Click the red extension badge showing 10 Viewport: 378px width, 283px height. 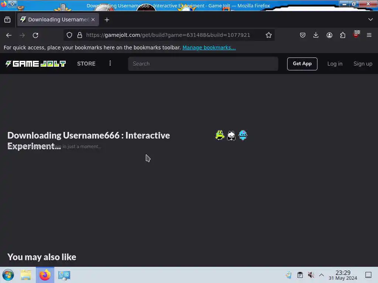coord(356,34)
